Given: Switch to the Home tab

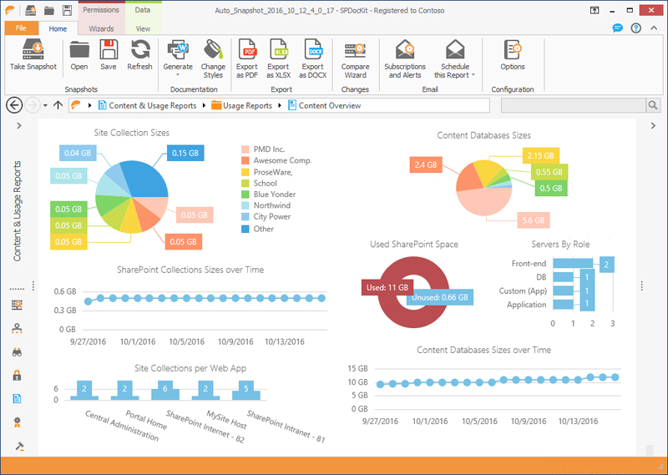Looking at the screenshot, I should point(58,28).
